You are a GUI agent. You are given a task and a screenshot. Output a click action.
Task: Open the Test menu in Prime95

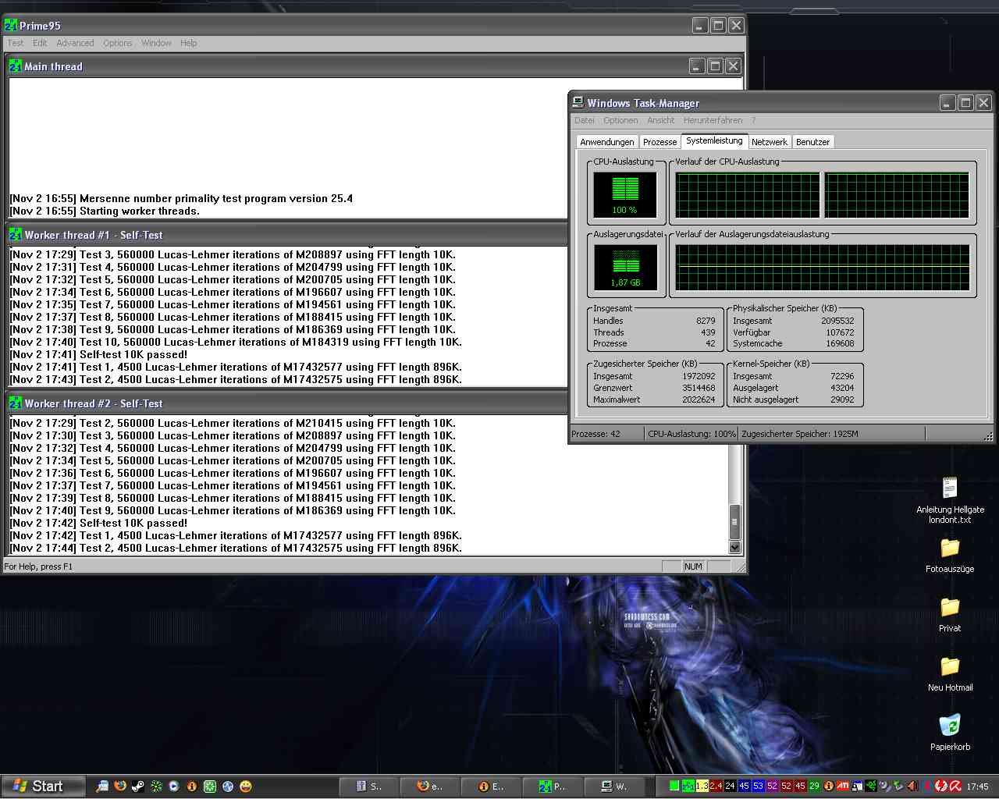(x=16, y=43)
